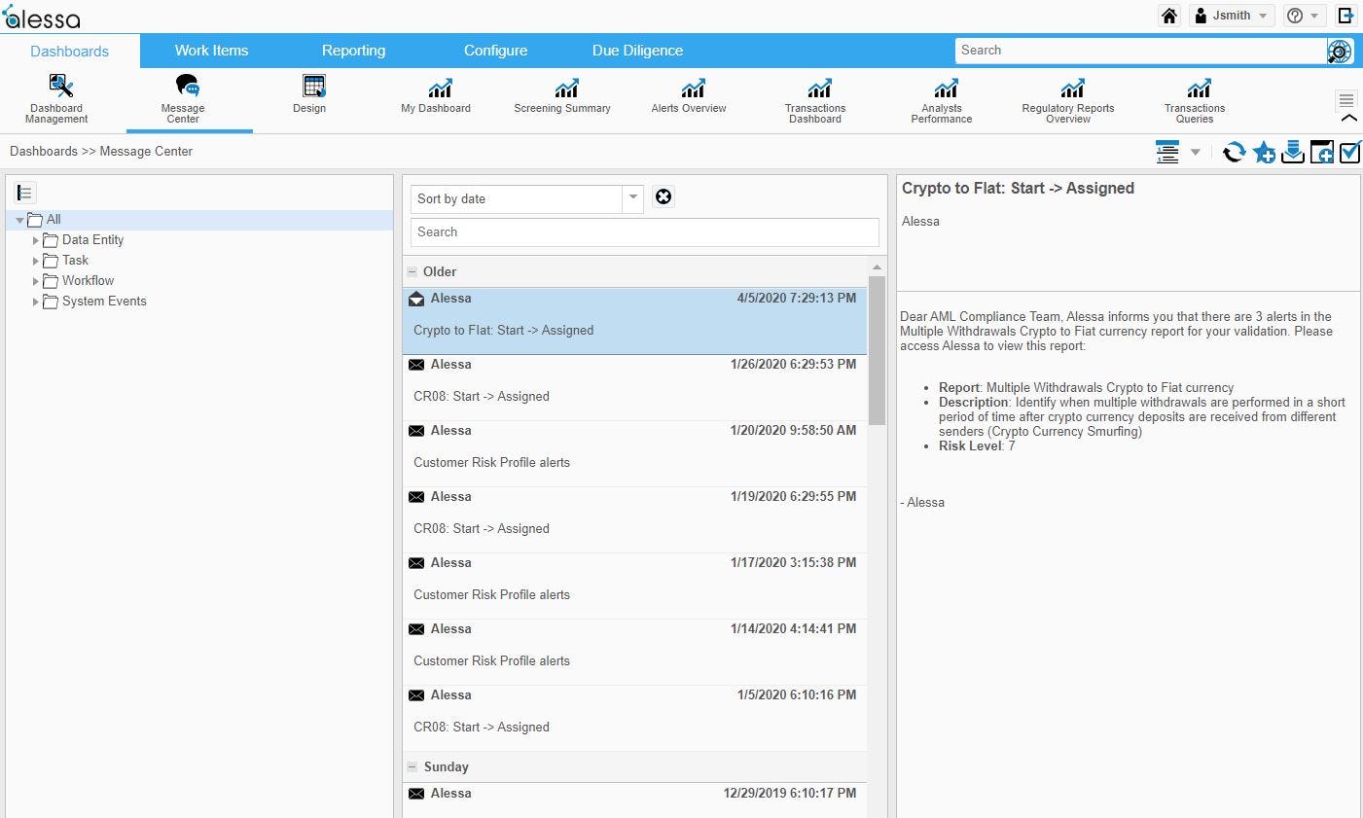Screen dimensions: 1363x818
Task: Expand the Workflow folder
Action: click(x=36, y=281)
